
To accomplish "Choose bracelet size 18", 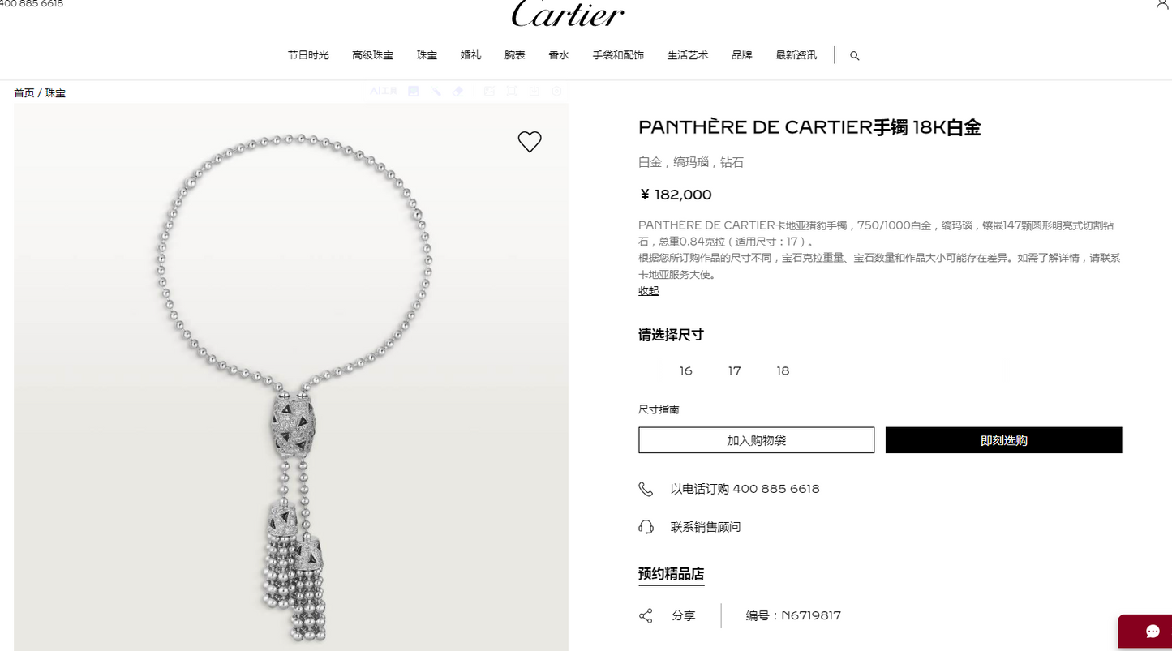I will tap(783, 371).
